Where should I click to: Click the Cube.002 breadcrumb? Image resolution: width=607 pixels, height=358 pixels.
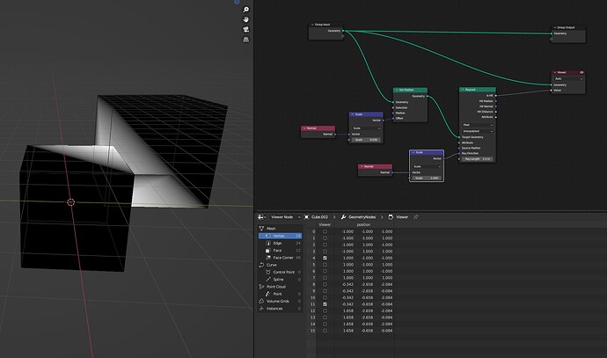[319, 217]
